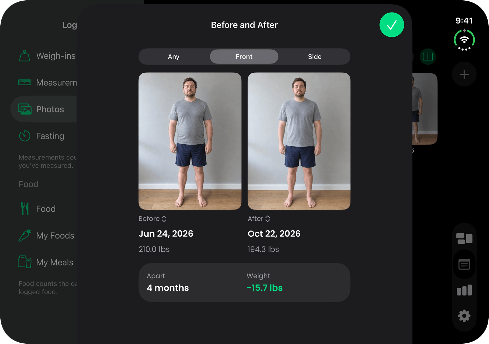Click the 194.3 lbs weight value
The width and height of the screenshot is (489, 344).
click(x=263, y=249)
